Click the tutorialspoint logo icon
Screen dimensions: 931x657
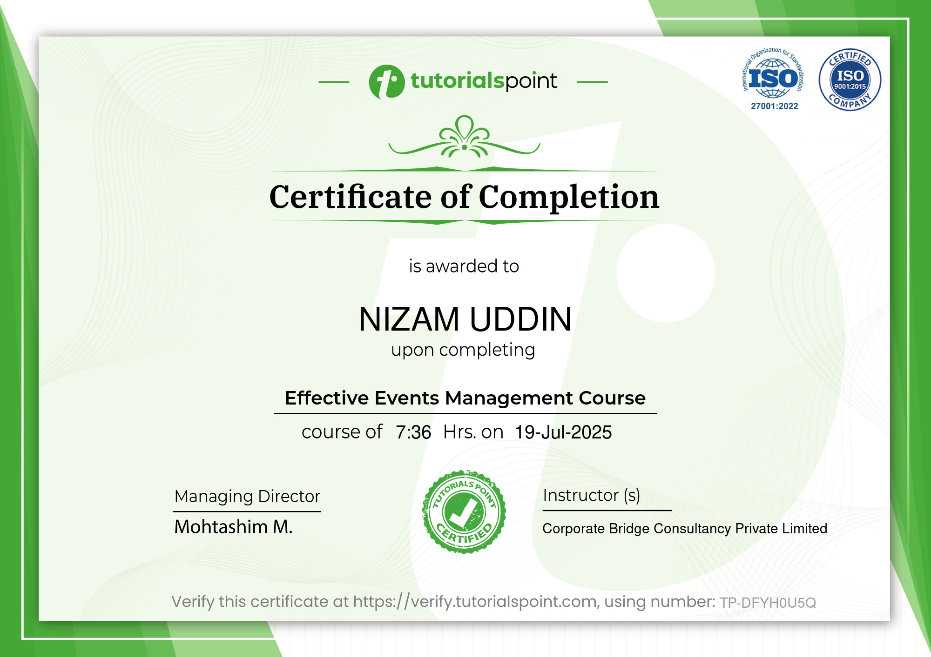[x=386, y=81]
